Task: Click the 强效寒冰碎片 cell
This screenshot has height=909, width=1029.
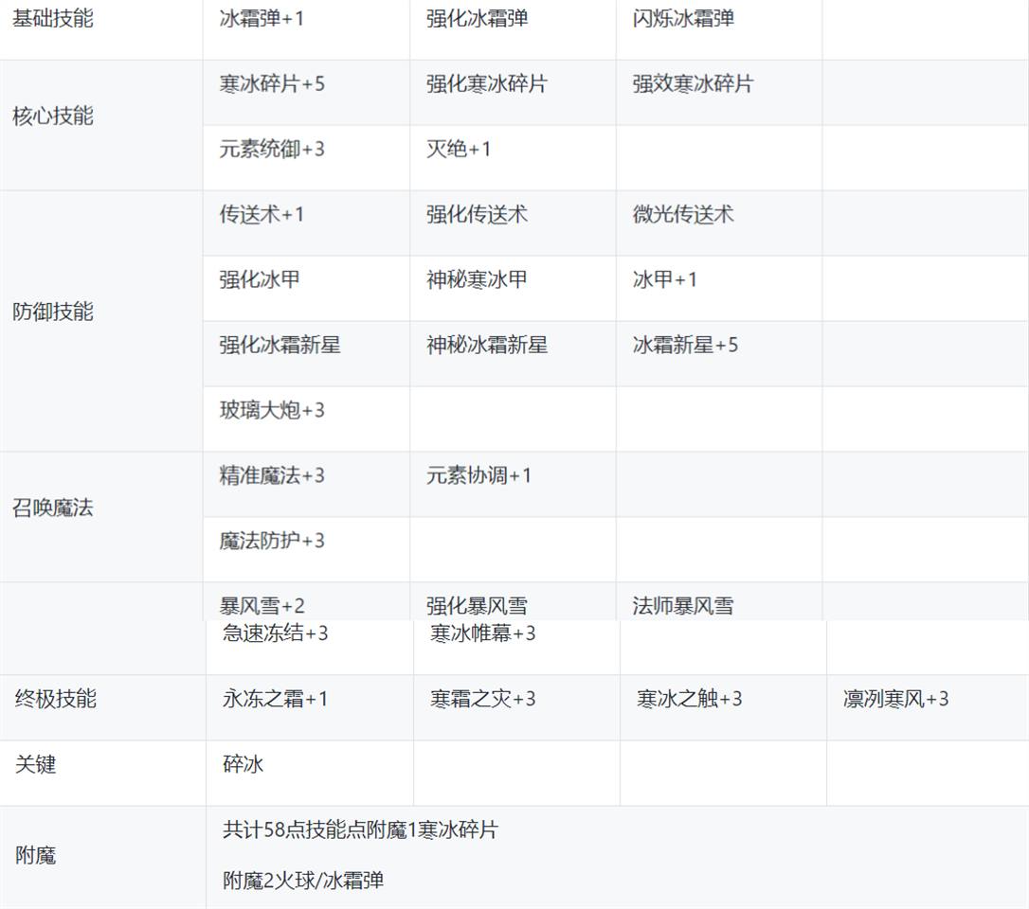Action: pyautogui.click(x=693, y=84)
